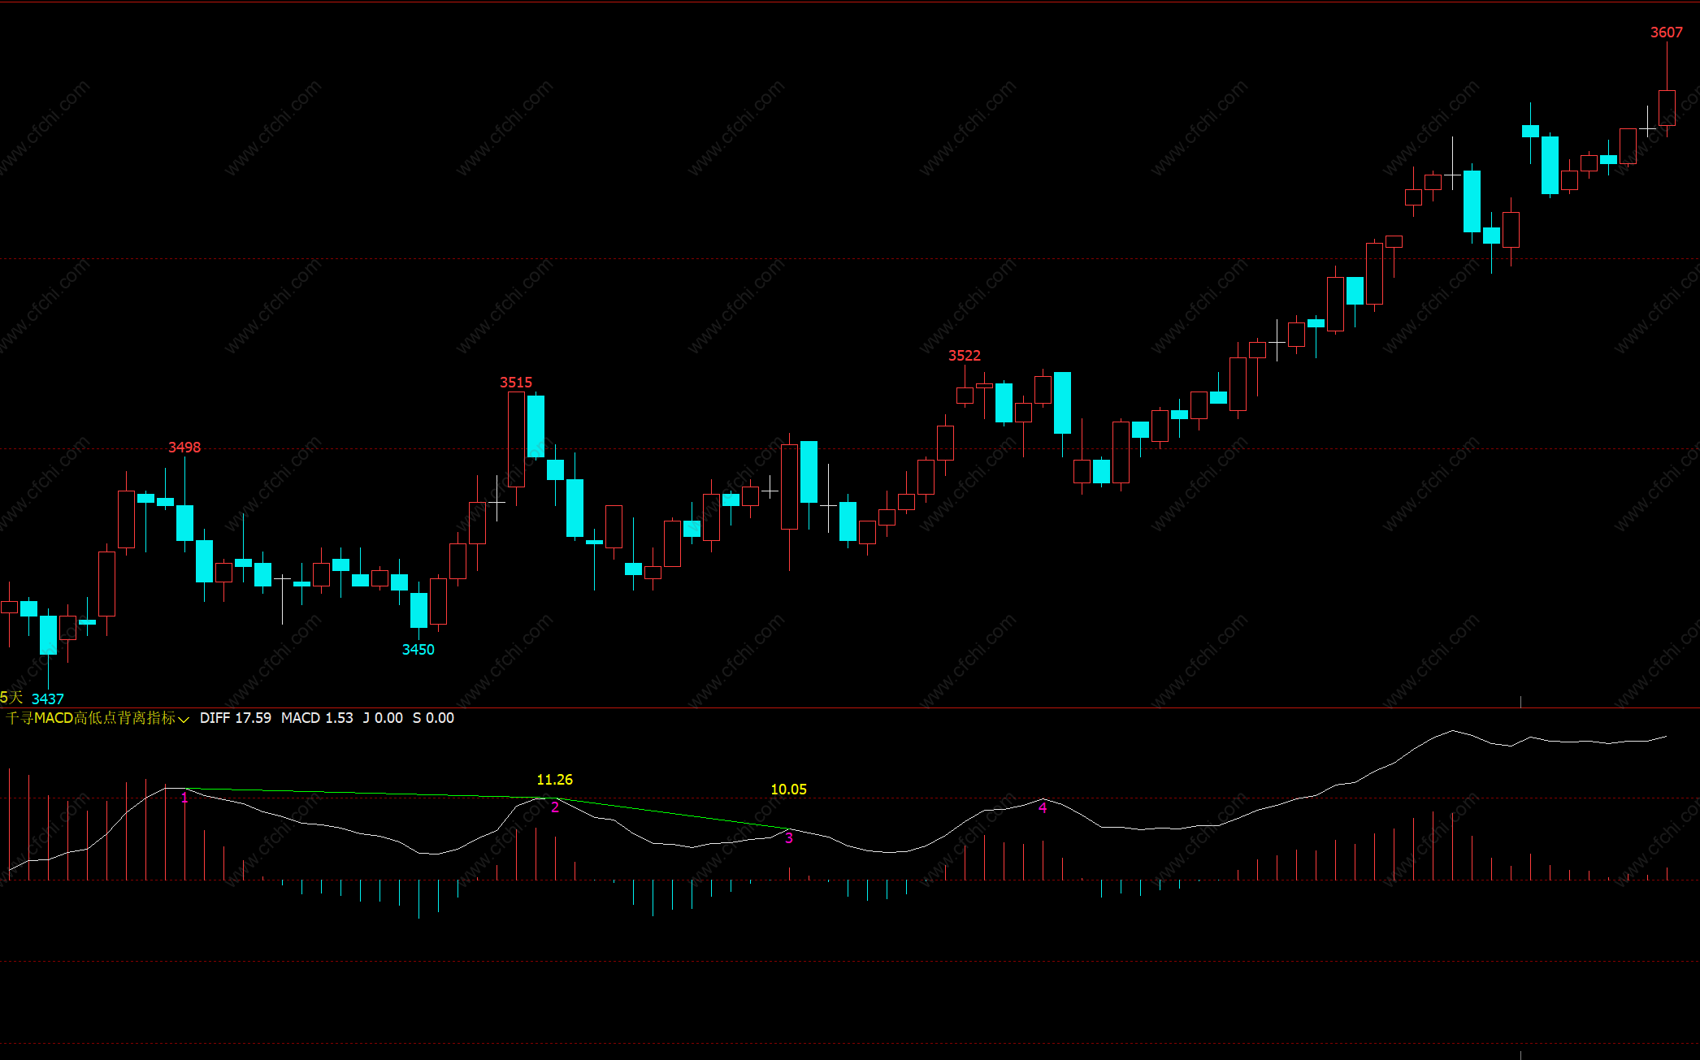Click the S 0.00 value label
This screenshot has height=1060, width=1700.
tap(433, 718)
